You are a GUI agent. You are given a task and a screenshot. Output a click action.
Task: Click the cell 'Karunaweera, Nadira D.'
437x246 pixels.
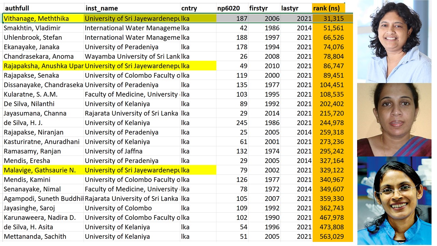coord(43,218)
